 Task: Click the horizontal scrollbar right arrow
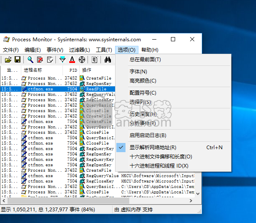pos(191,200)
